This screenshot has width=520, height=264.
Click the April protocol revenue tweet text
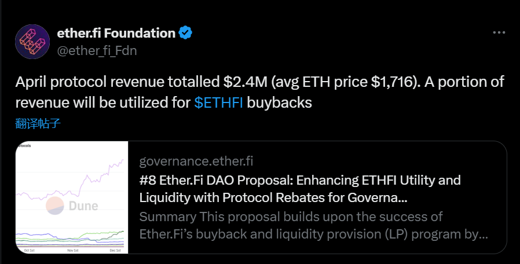pyautogui.click(x=259, y=92)
